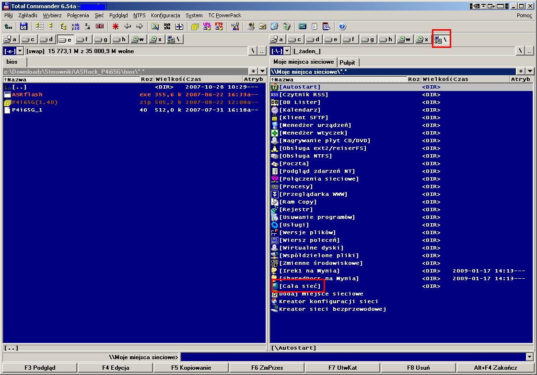The width and height of the screenshot is (537, 375).
Task: Select Kreator sieci bezprzewodowej entry
Action: point(401,309)
